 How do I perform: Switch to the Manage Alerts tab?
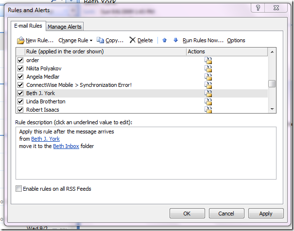click(x=65, y=27)
